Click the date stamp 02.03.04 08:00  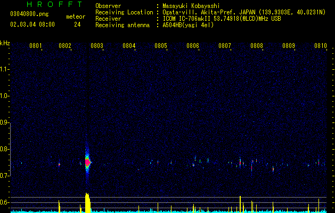pyautogui.click(x=32, y=24)
